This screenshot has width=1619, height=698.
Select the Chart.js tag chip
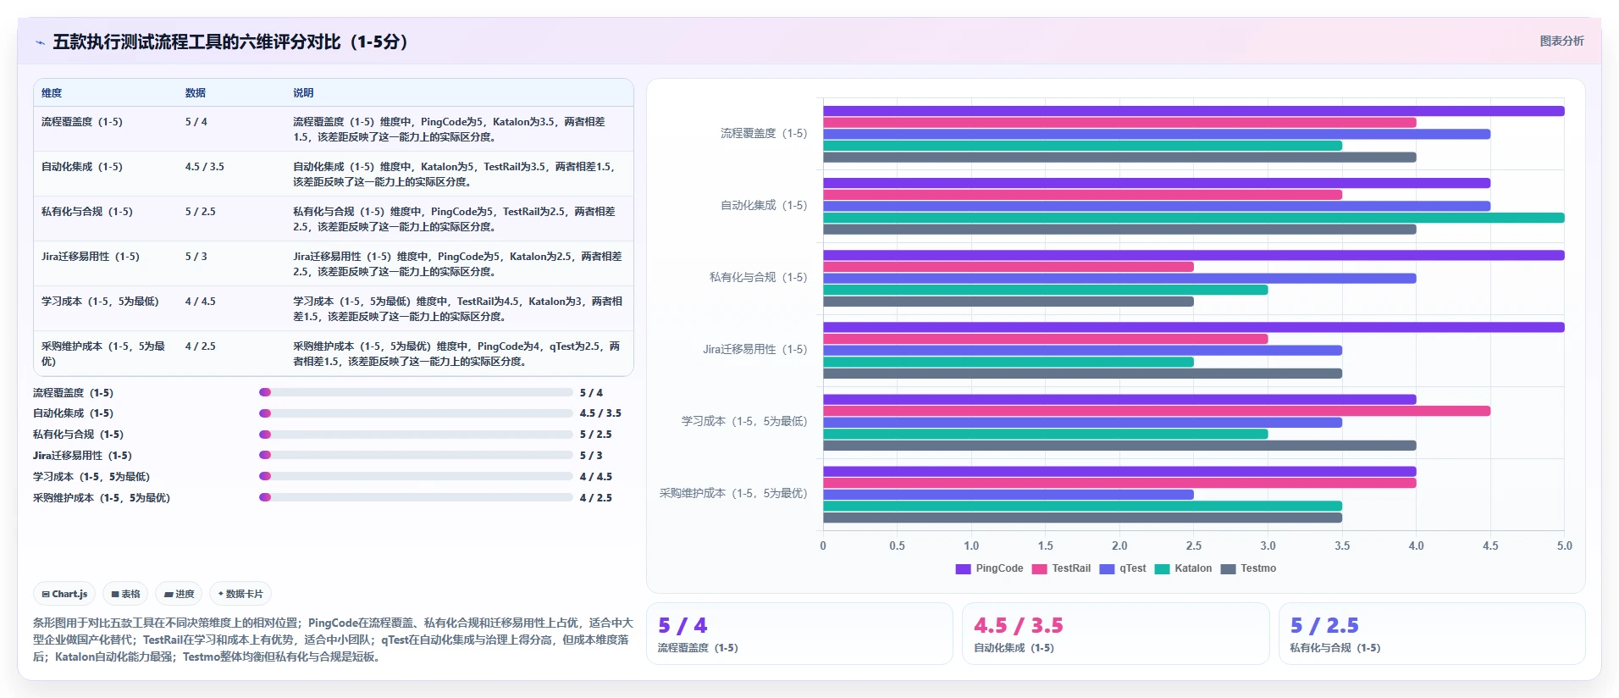pyautogui.click(x=64, y=594)
